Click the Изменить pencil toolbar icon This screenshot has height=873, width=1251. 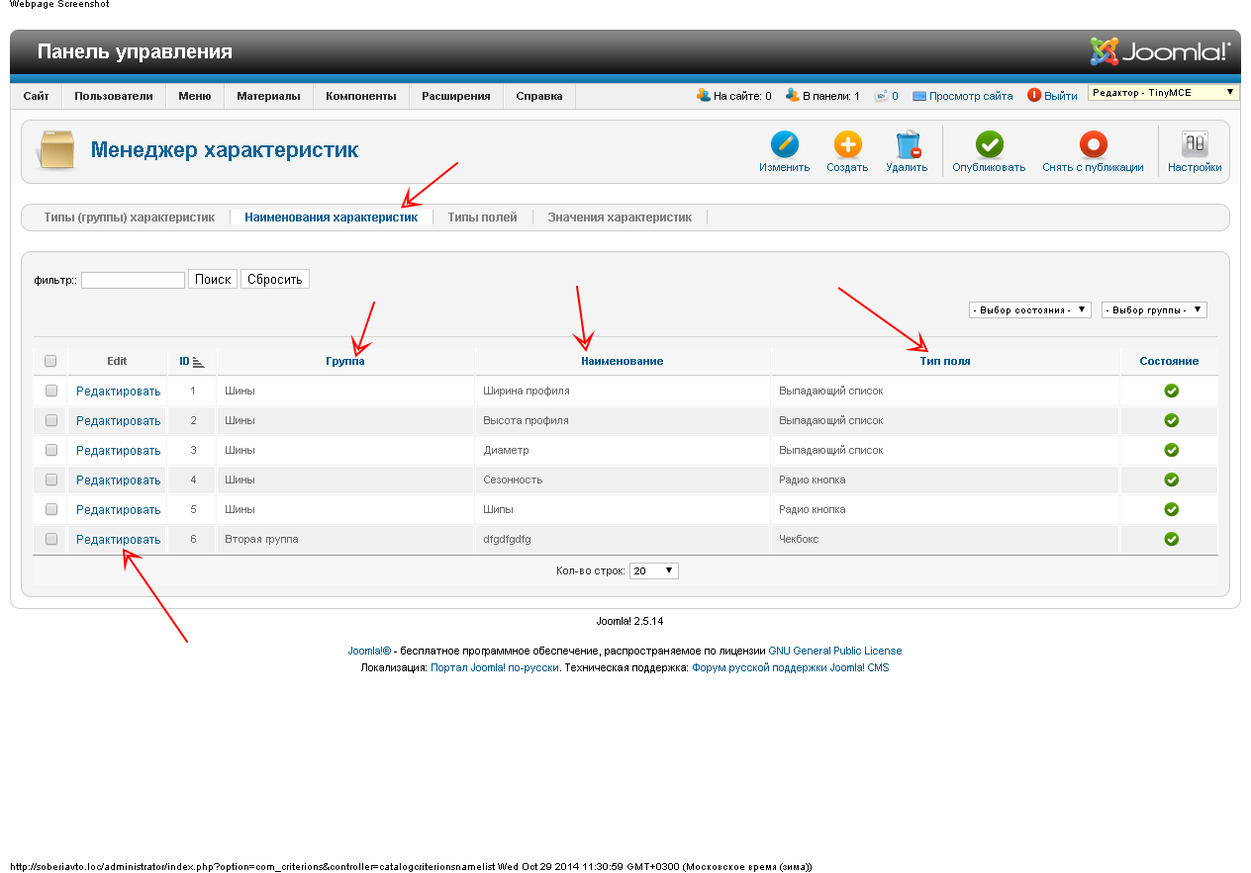click(x=785, y=144)
